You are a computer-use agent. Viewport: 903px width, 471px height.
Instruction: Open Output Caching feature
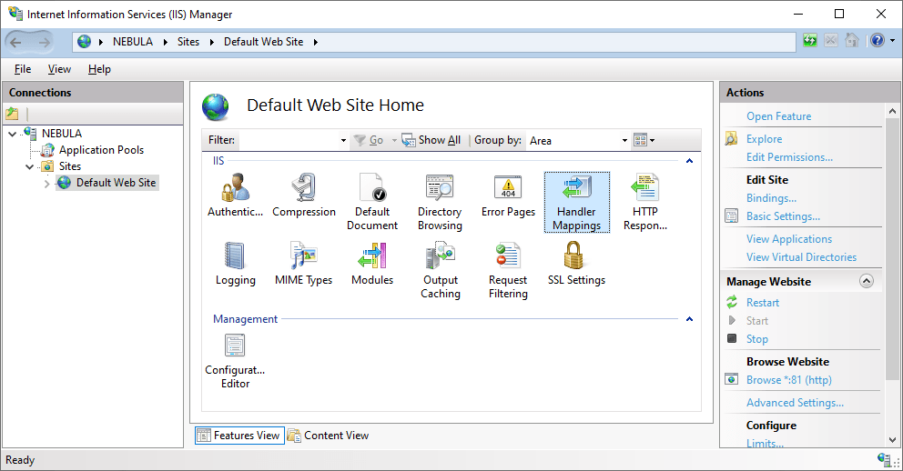[x=440, y=270]
